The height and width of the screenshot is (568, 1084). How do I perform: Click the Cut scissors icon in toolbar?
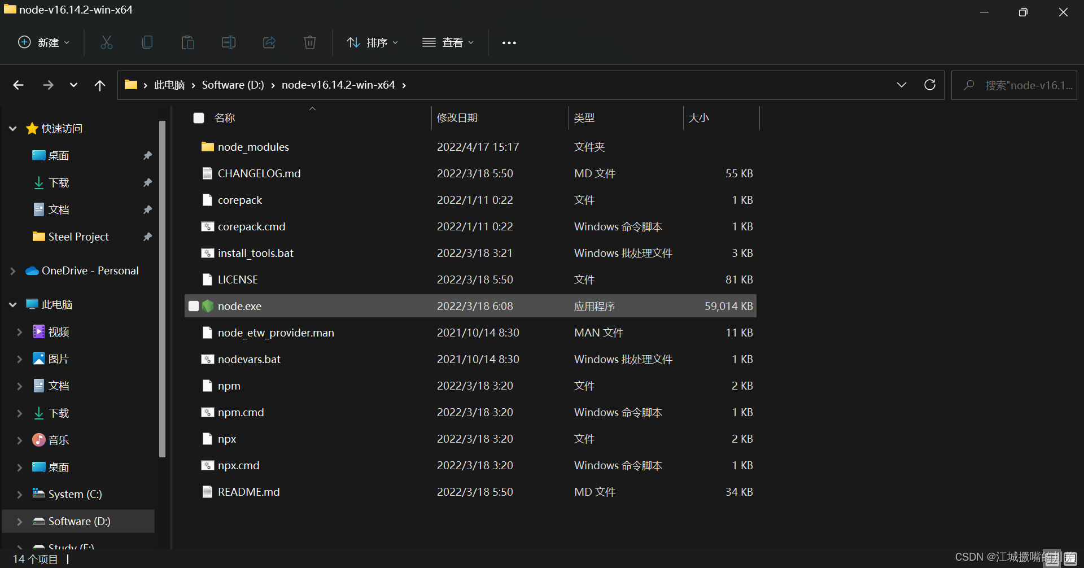click(107, 42)
